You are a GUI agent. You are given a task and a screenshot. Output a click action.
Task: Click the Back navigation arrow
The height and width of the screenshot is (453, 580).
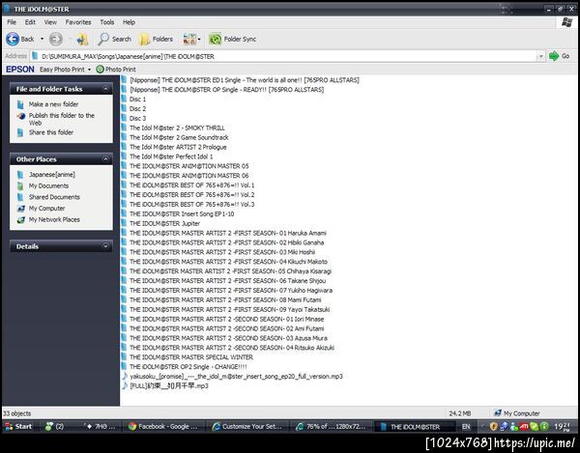point(13,39)
